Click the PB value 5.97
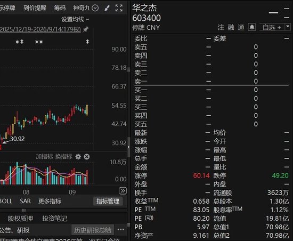293x241 pixels. [x=204, y=227]
